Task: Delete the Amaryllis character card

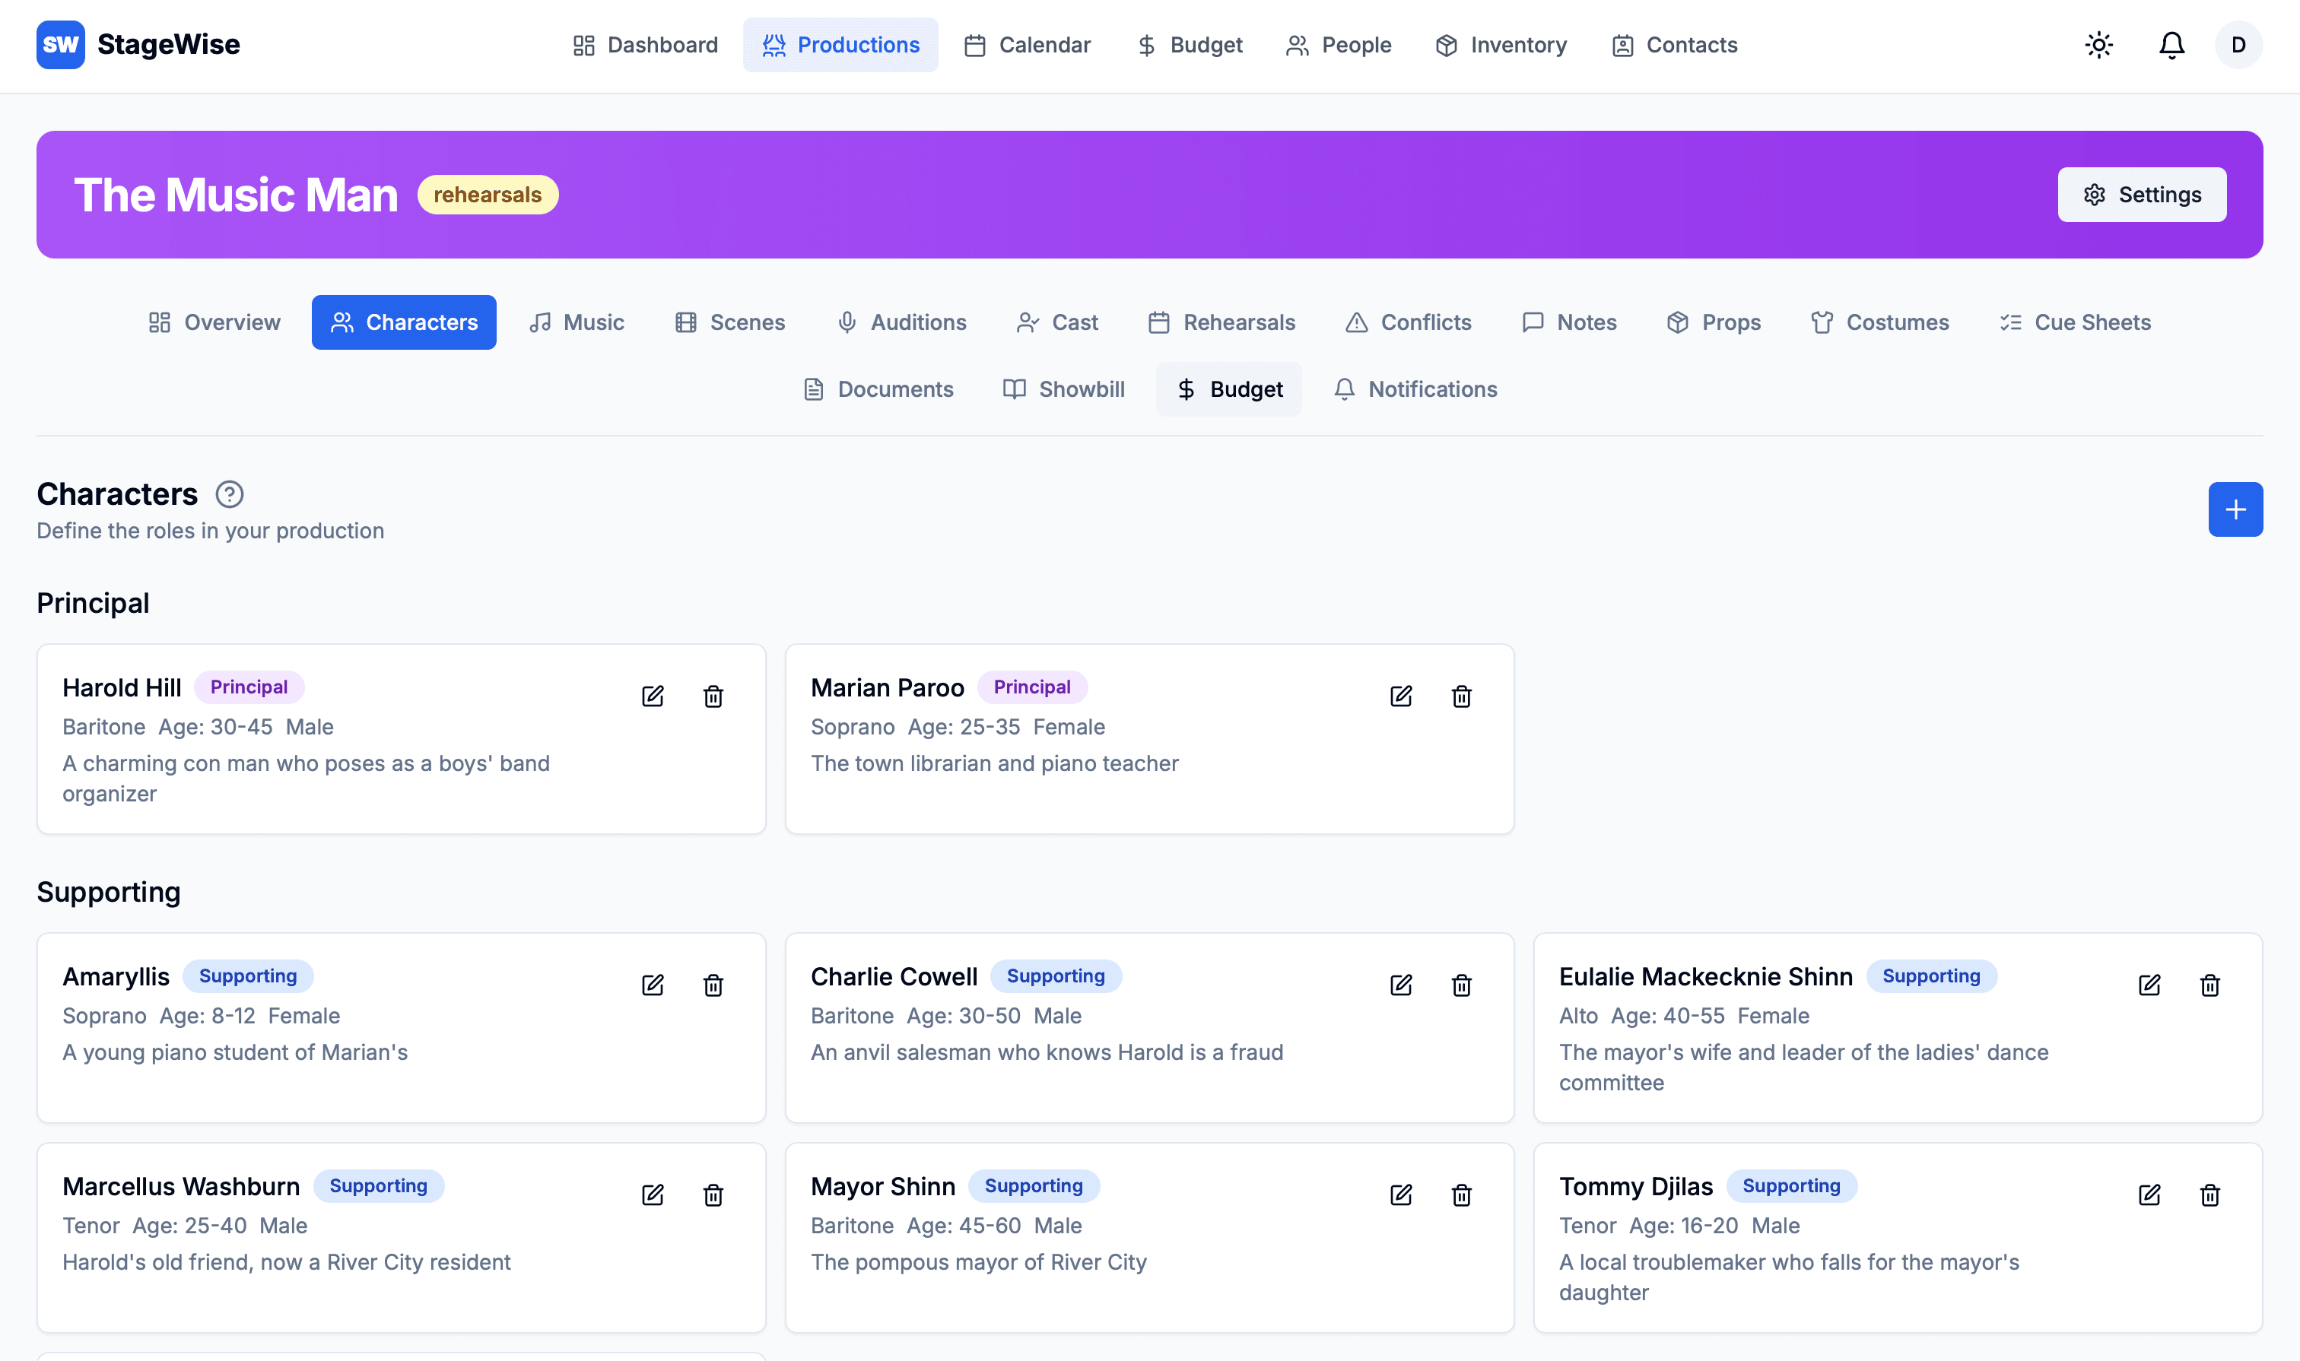Action: [713, 985]
